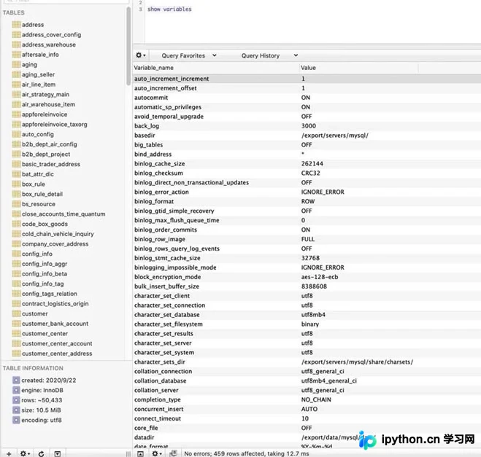Image resolution: width=481 pixels, height=457 pixels.
Task: Select the connect_timeout variable row
Action: (x=307, y=418)
